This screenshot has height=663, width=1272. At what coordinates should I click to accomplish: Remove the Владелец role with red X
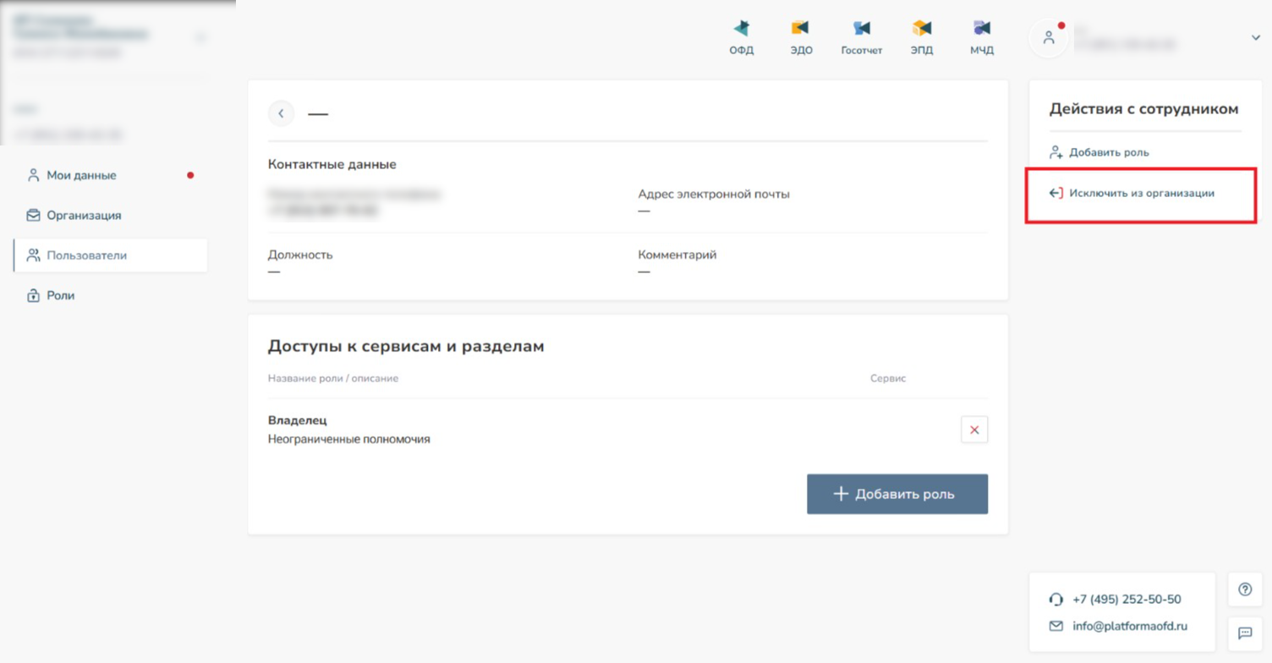[974, 430]
